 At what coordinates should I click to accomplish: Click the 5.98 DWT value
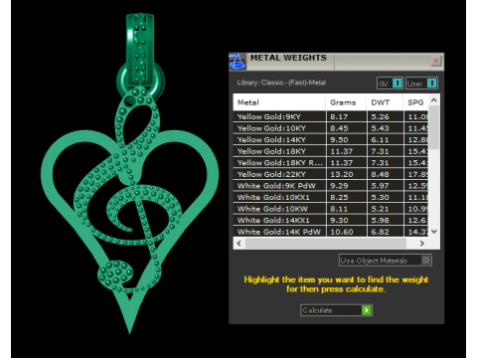(x=380, y=221)
